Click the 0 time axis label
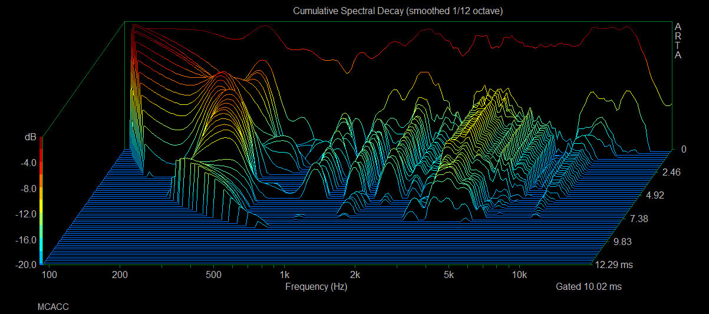The width and height of the screenshot is (709, 314). (x=684, y=150)
